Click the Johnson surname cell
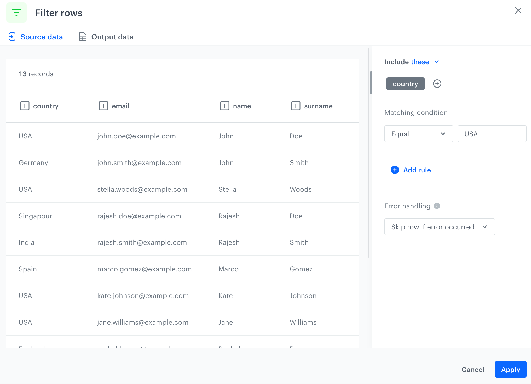 pyautogui.click(x=303, y=296)
